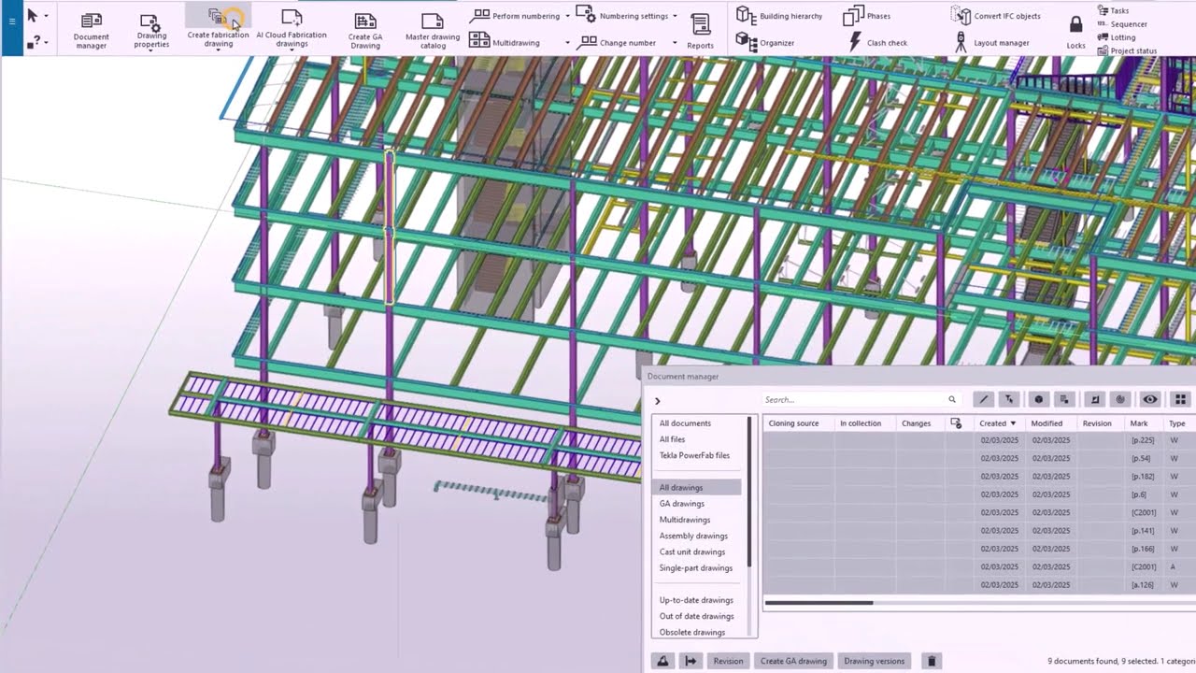The height and width of the screenshot is (673, 1196).
Task: Click the select-objects cursor icon in Document manager
Action: click(1008, 399)
